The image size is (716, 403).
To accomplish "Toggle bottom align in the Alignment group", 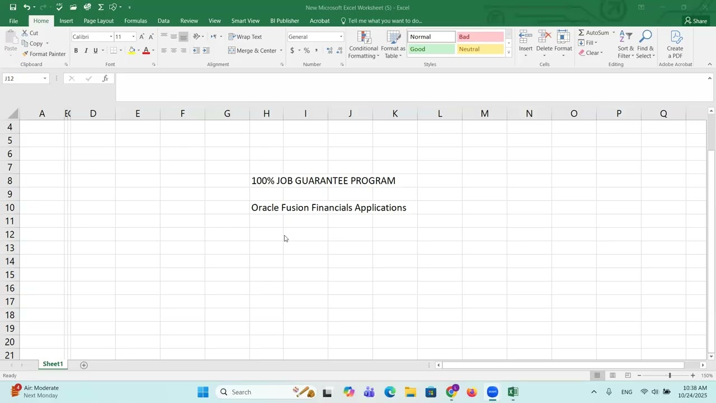I will 183,36.
